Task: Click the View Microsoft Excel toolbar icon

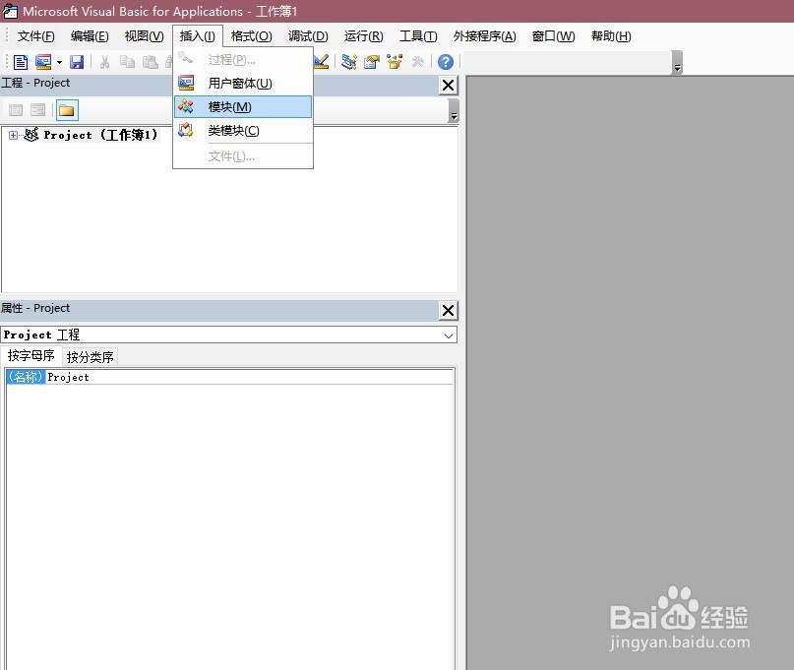Action: pos(21,62)
